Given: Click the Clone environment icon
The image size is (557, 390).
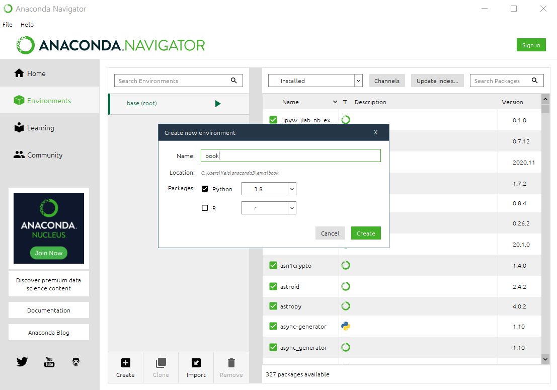Looking at the screenshot, I should (161, 363).
